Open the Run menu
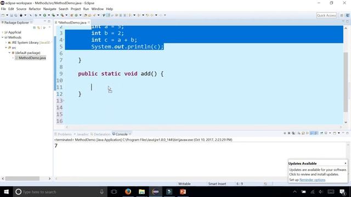 [x=86, y=9]
